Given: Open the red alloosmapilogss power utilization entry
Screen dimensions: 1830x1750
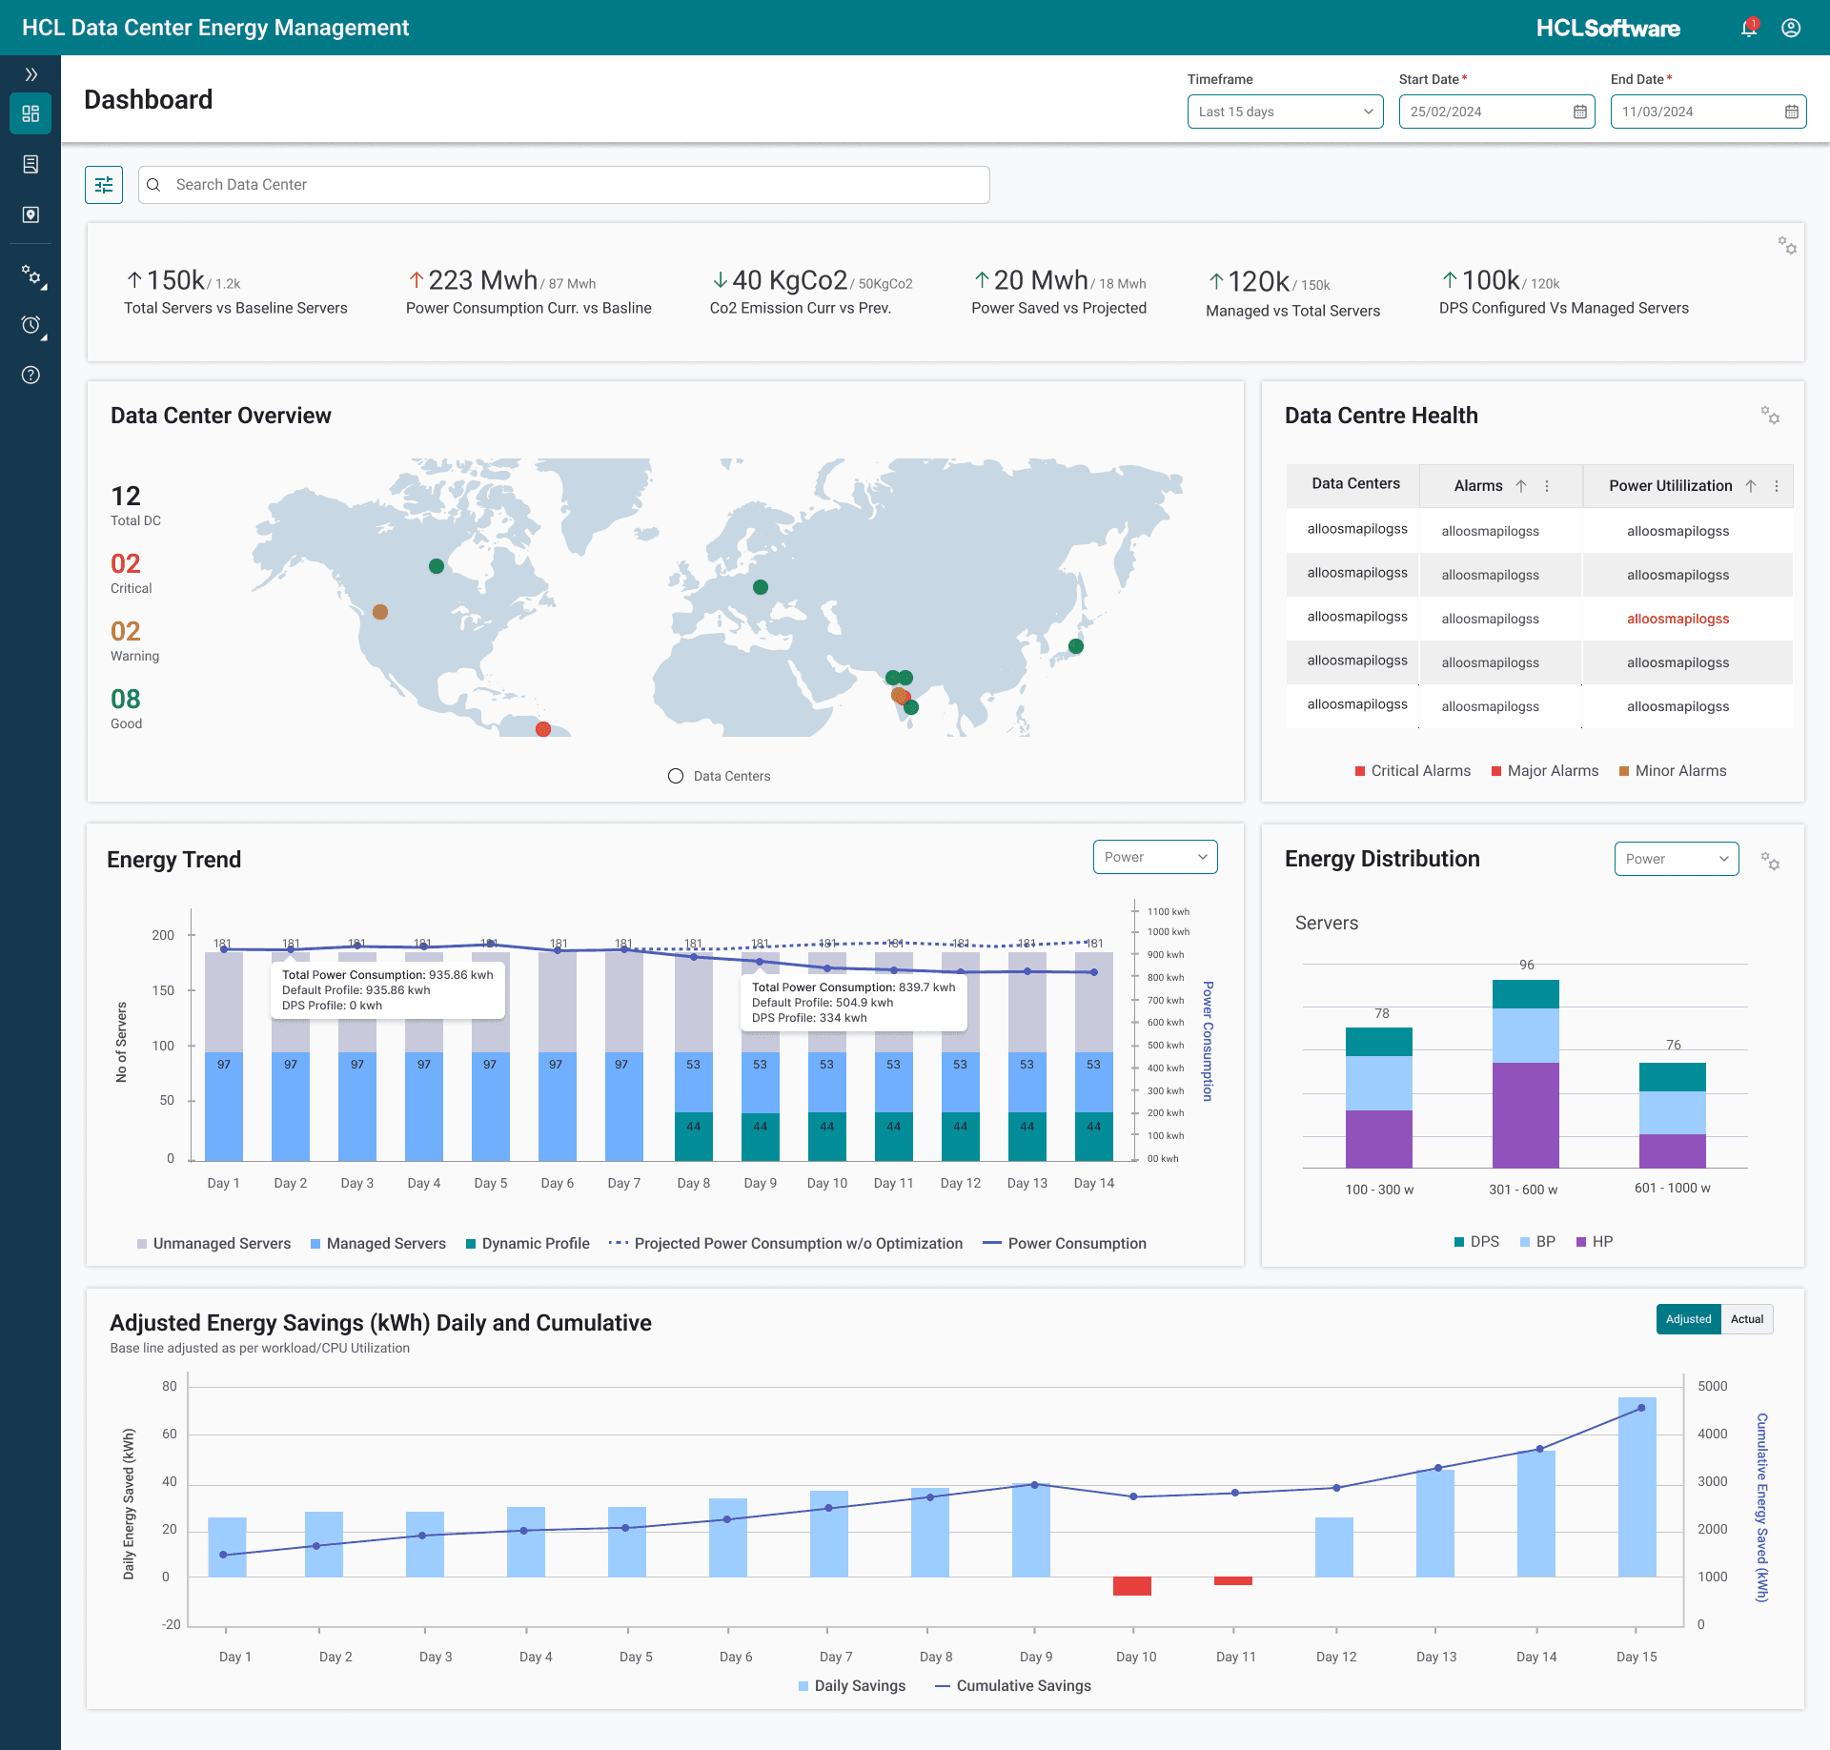Looking at the screenshot, I should click(x=1677, y=619).
